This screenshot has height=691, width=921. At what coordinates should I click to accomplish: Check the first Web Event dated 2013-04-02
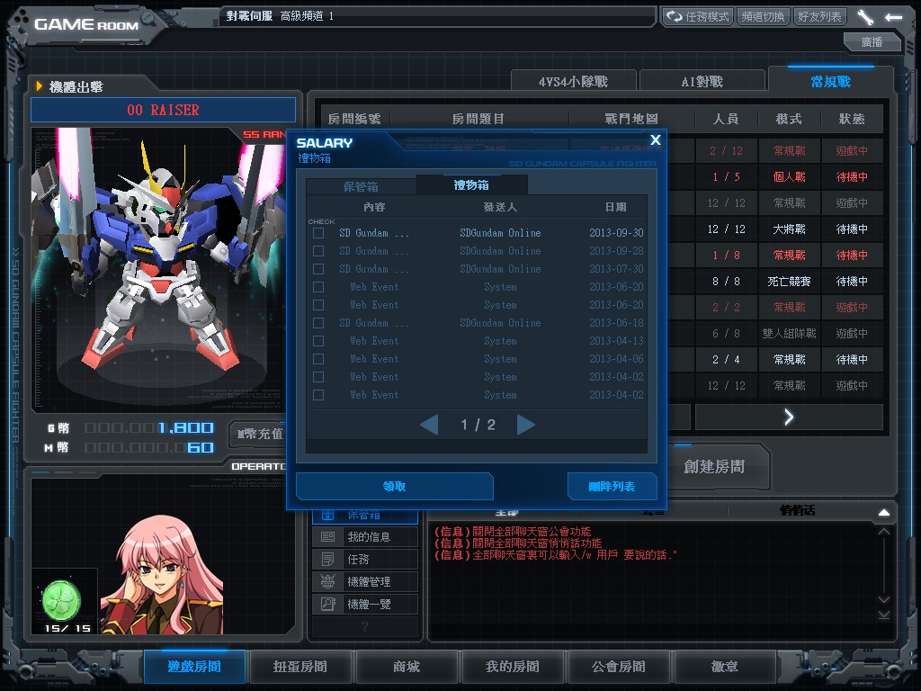click(318, 377)
